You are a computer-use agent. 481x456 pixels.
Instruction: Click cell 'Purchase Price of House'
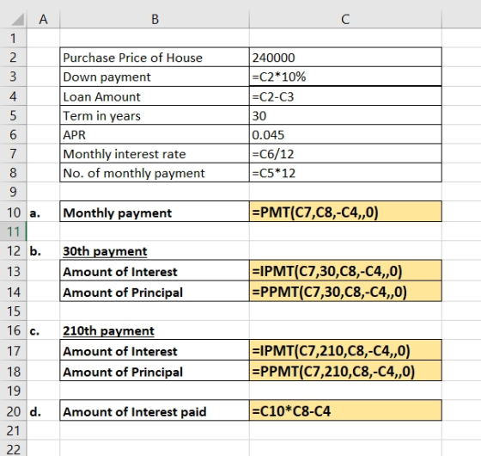click(x=155, y=58)
